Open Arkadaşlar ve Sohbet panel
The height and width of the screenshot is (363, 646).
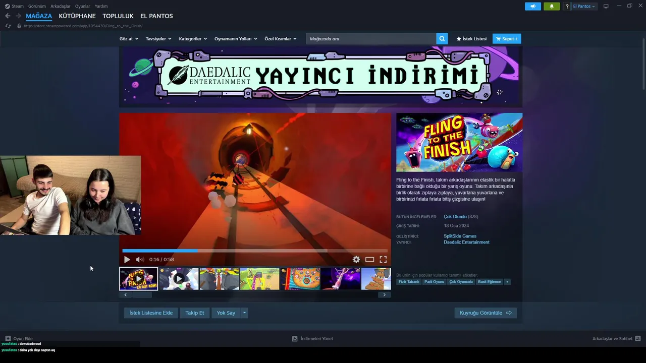point(616,339)
